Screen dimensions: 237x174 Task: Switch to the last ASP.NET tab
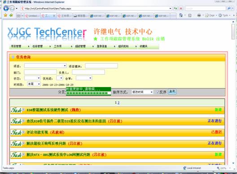(162, 16)
